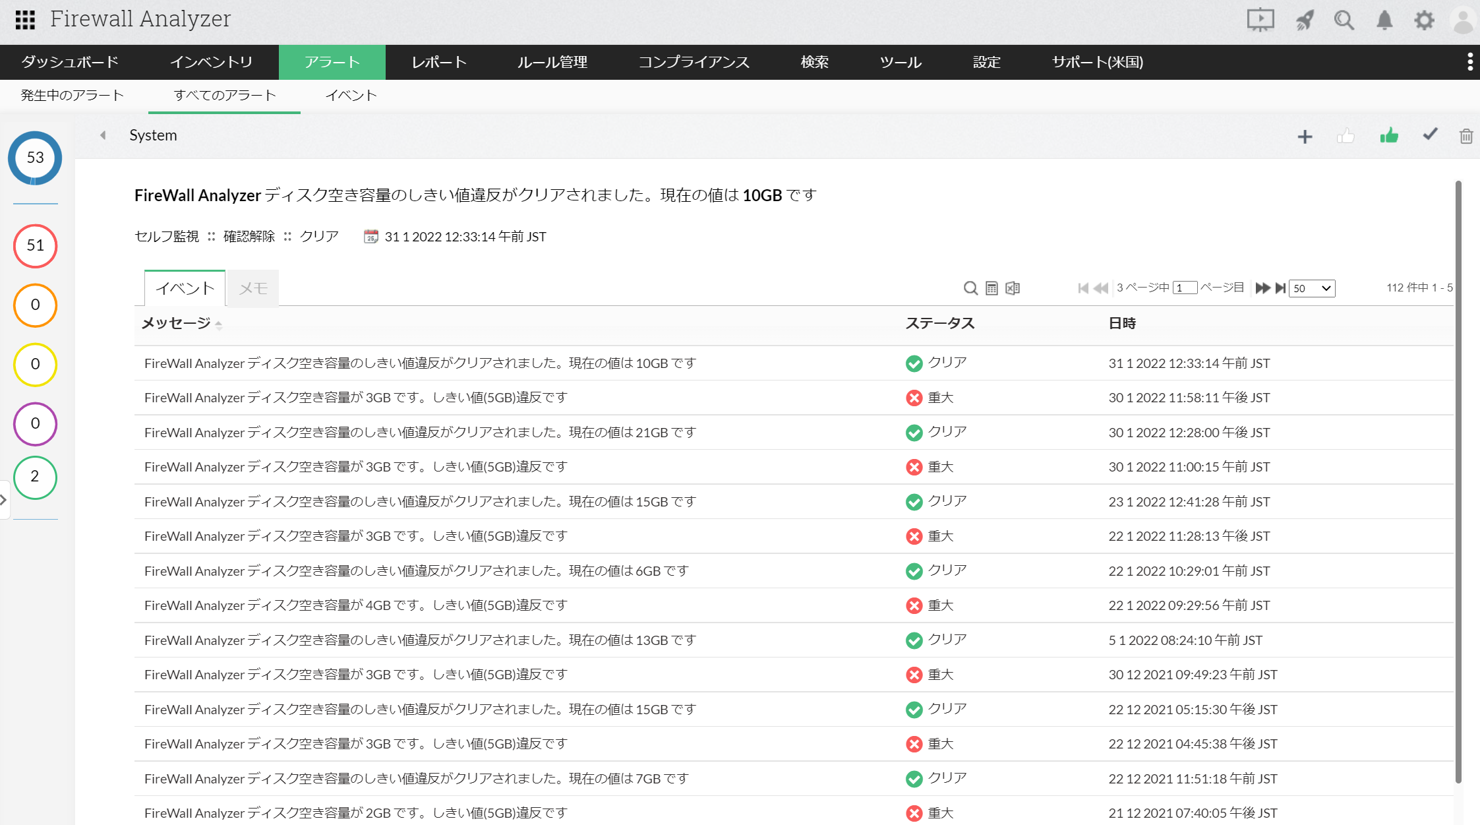Go to next page of events
Screen dimensions: 1480x825
[1262, 288]
